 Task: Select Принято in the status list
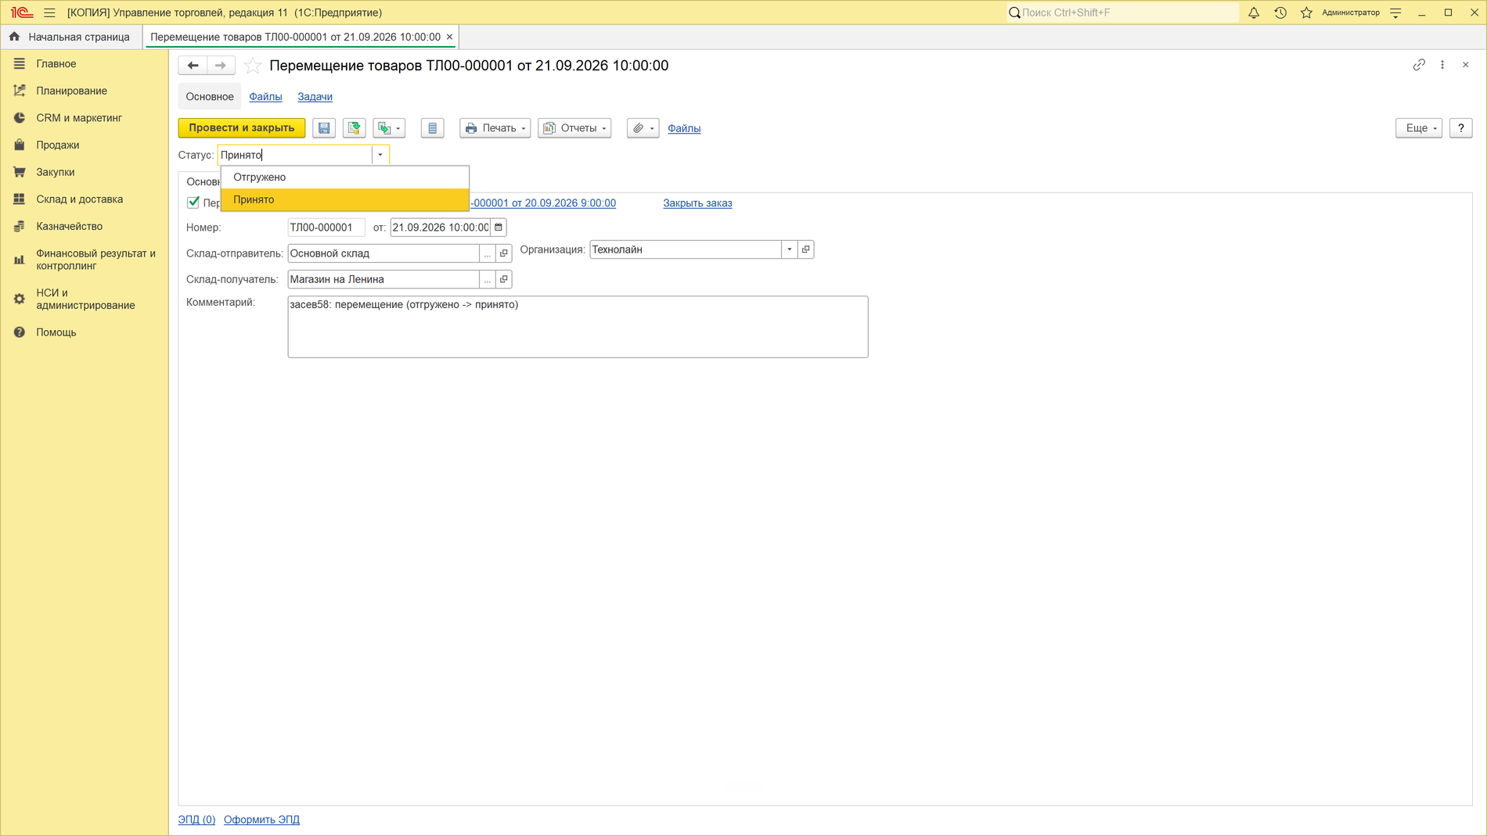[x=345, y=199]
